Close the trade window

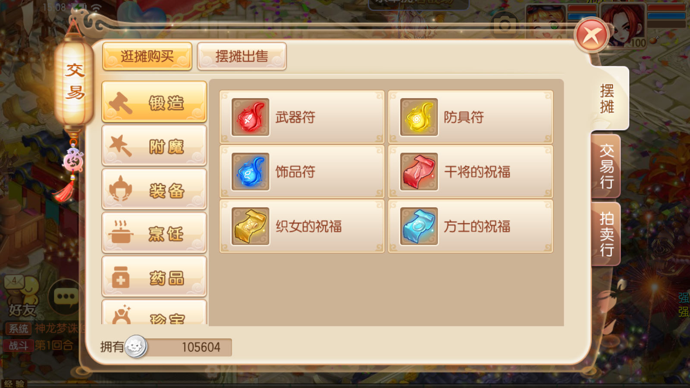coord(592,35)
